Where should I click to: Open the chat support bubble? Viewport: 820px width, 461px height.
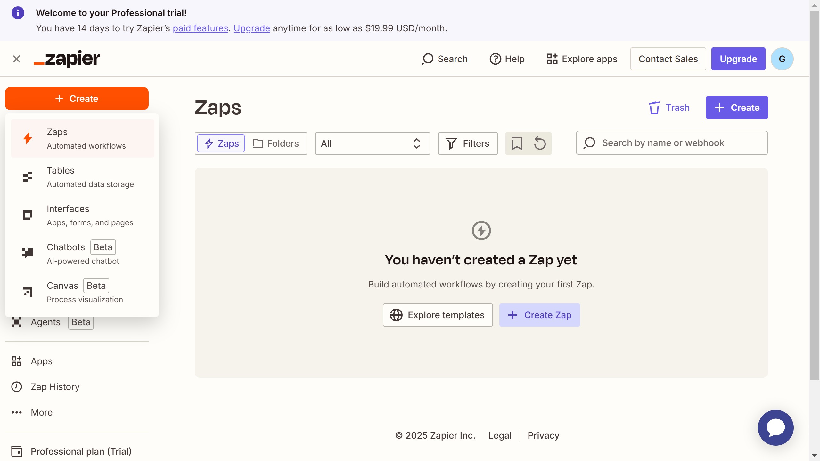[x=775, y=427]
